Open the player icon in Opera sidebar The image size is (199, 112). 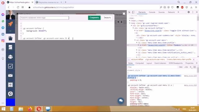point(3,49)
